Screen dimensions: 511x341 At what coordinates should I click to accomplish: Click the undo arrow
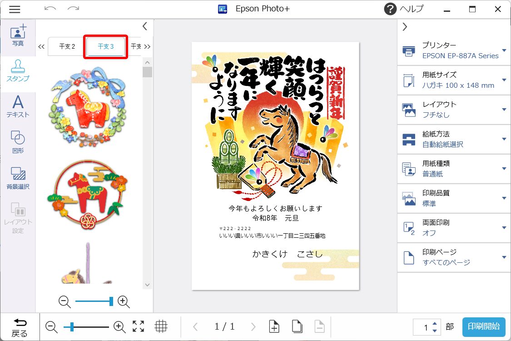50,9
